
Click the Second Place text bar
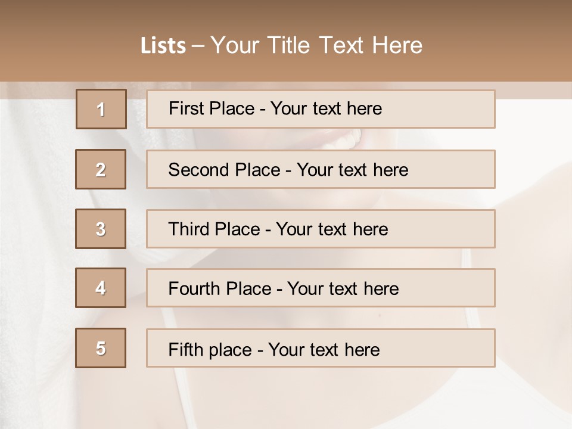click(x=321, y=169)
